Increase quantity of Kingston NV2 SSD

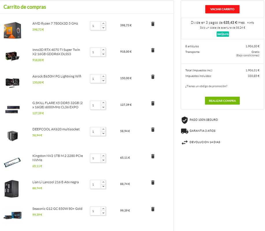click(x=103, y=156)
